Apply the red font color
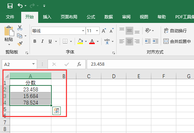Screen dimensions: 194x133 (92, 41)
